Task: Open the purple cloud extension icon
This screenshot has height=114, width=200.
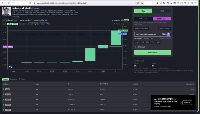Action: click(161, 3)
